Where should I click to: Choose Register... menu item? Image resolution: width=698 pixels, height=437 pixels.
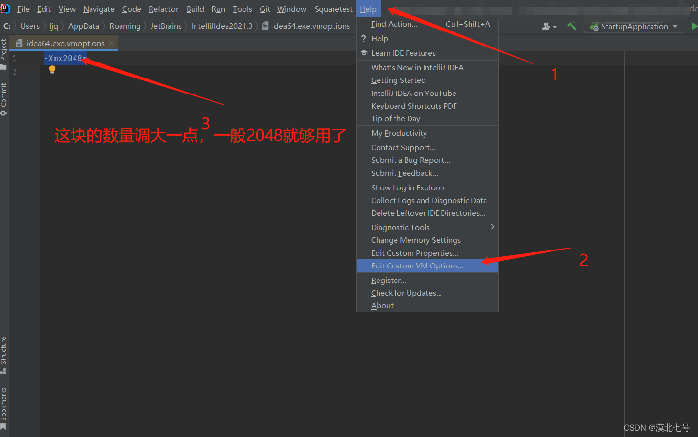coord(427,280)
